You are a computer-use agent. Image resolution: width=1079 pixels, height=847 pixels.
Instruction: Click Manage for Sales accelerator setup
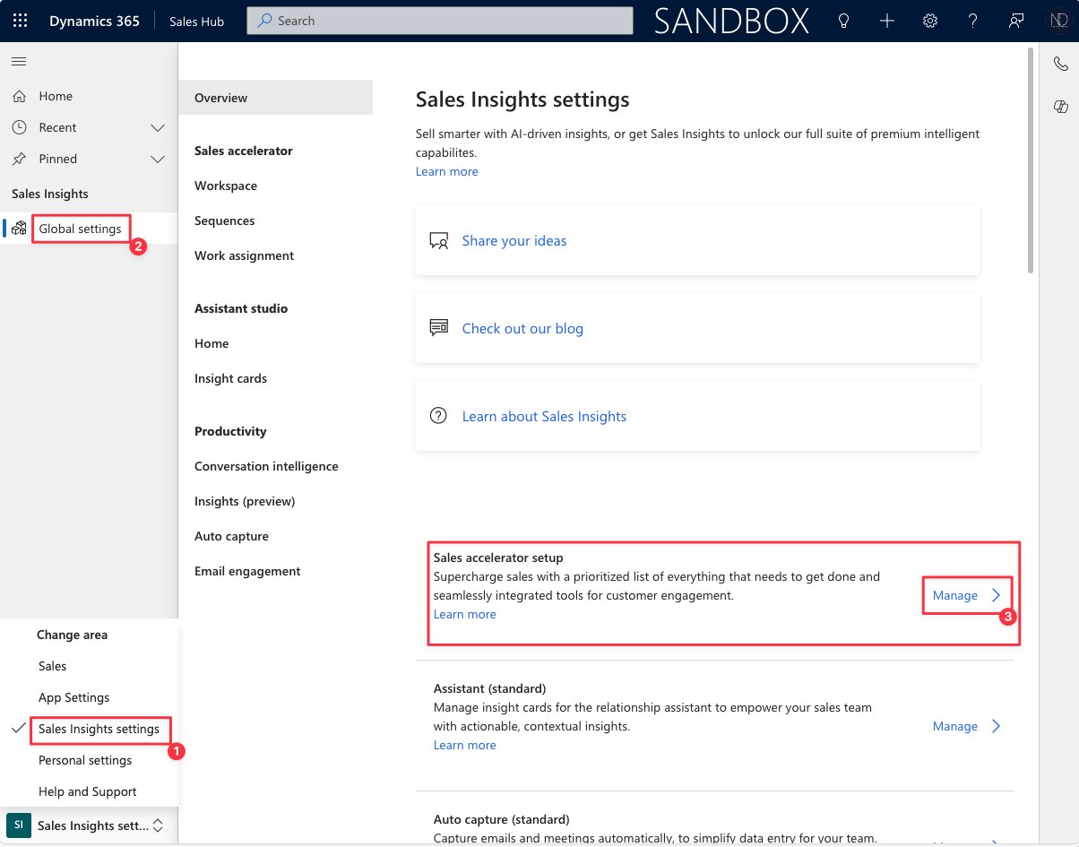pos(966,595)
